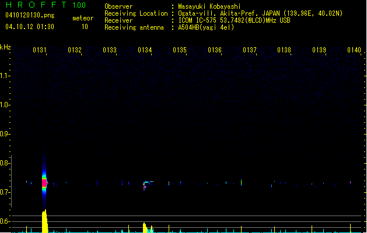Click the yellow intensity bar at 0134
The width and height of the screenshot is (367, 233).
(x=146, y=228)
